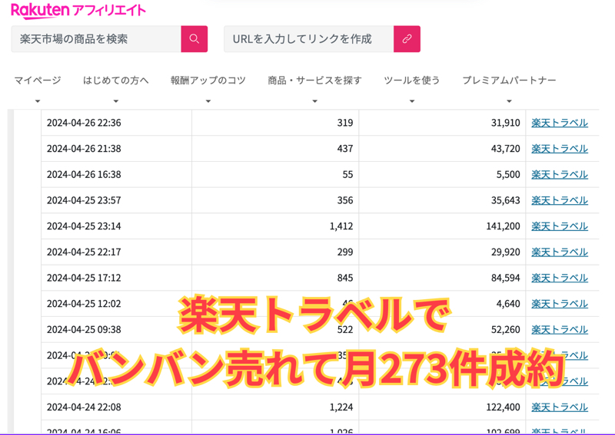Open 楽天トラベル link for 2024-04-26 16:38
The height and width of the screenshot is (435, 615).
point(560,174)
